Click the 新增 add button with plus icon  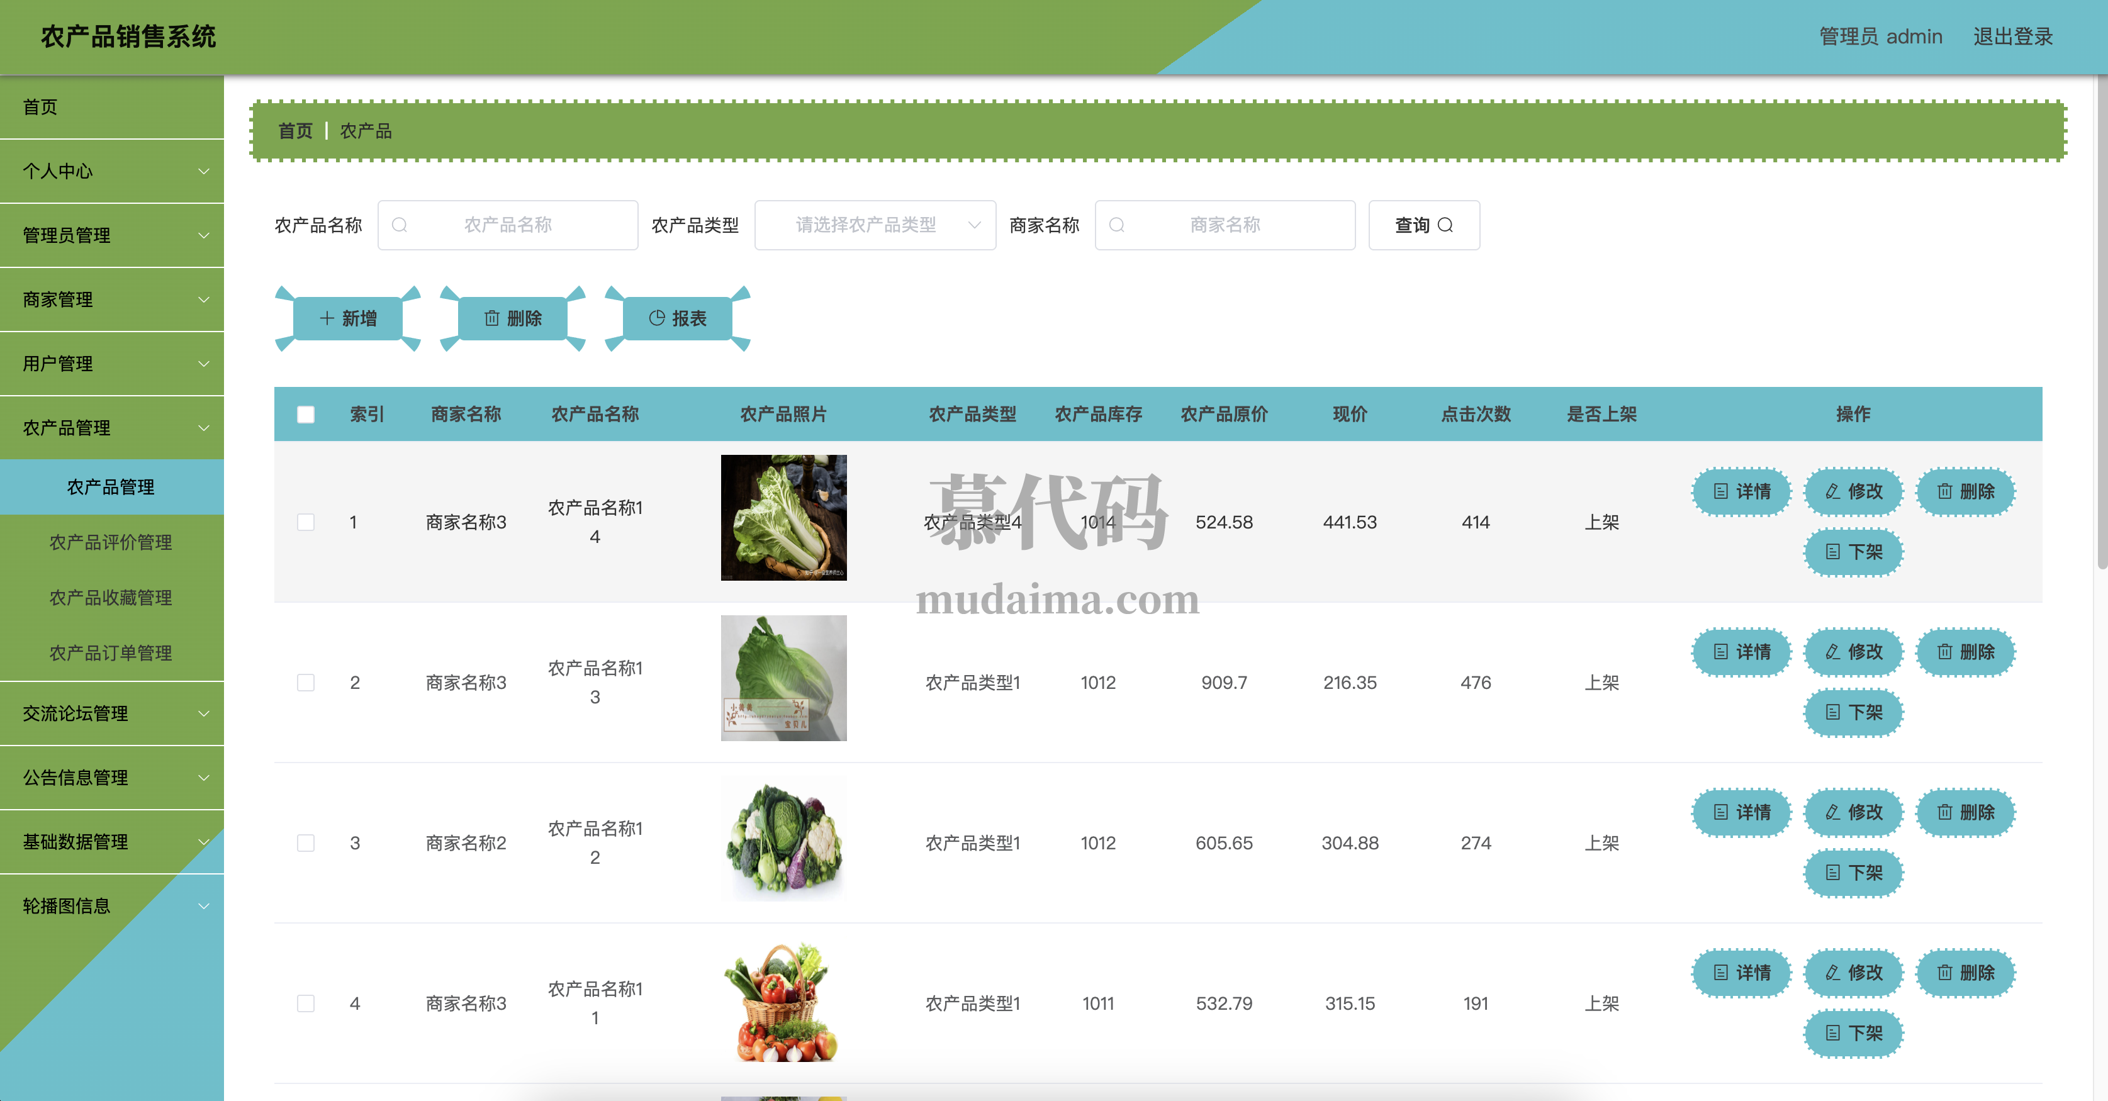348,318
